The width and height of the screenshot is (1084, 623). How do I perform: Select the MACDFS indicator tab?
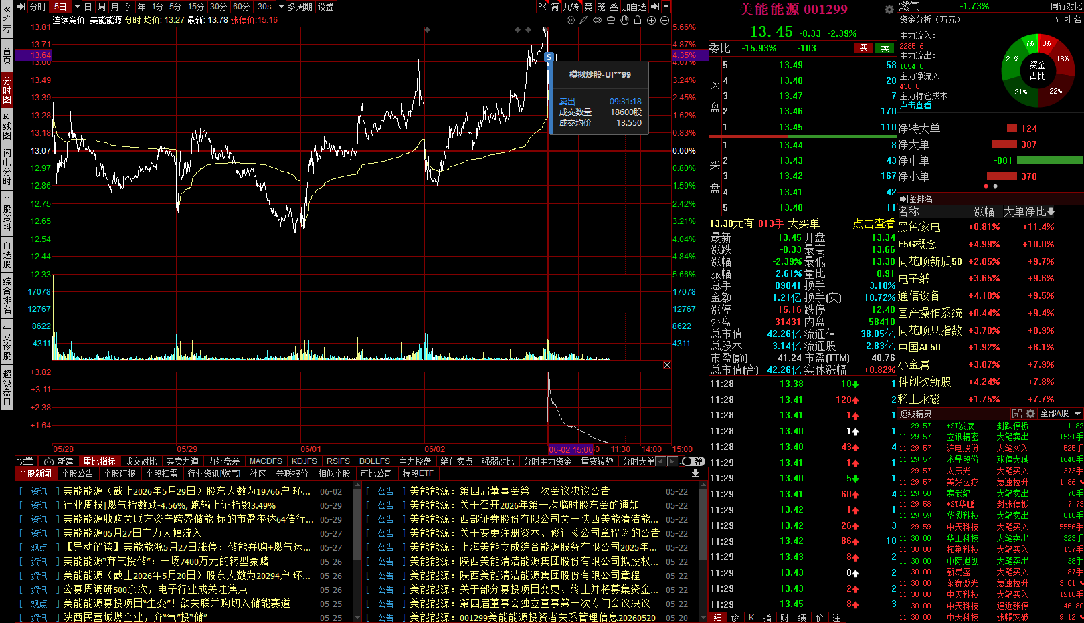(x=266, y=461)
